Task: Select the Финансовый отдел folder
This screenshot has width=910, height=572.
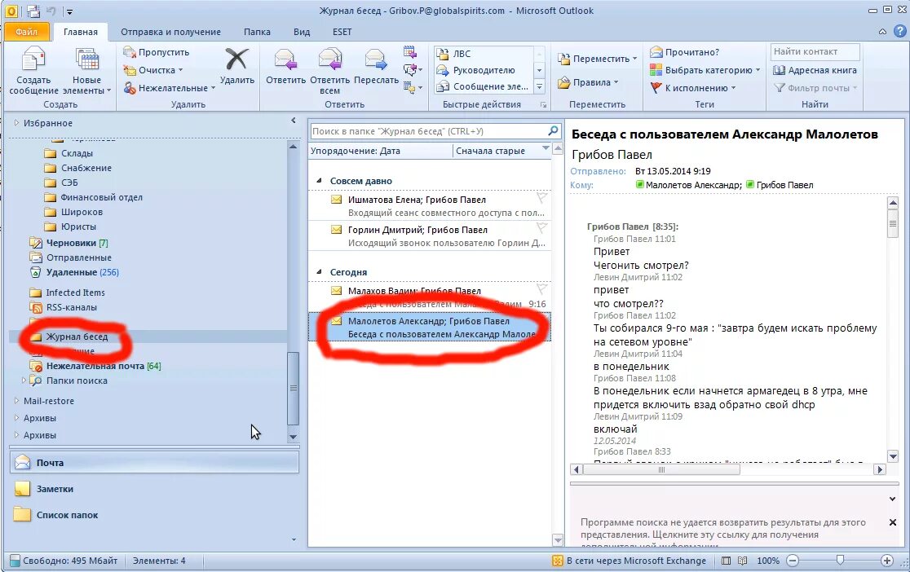Action: (102, 197)
